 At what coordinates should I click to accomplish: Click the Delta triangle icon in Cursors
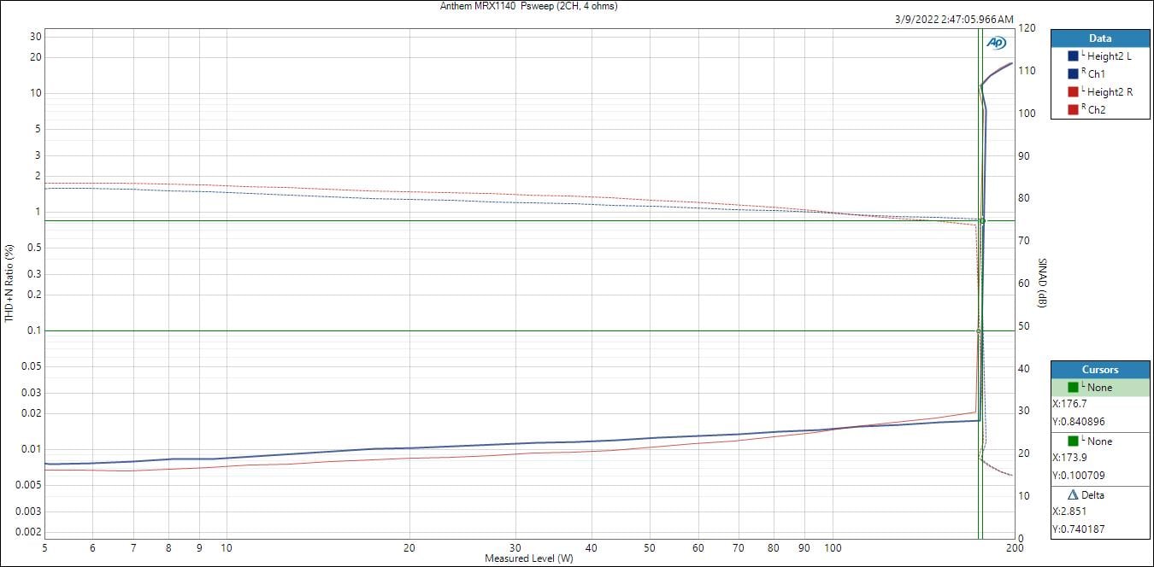tap(1073, 494)
